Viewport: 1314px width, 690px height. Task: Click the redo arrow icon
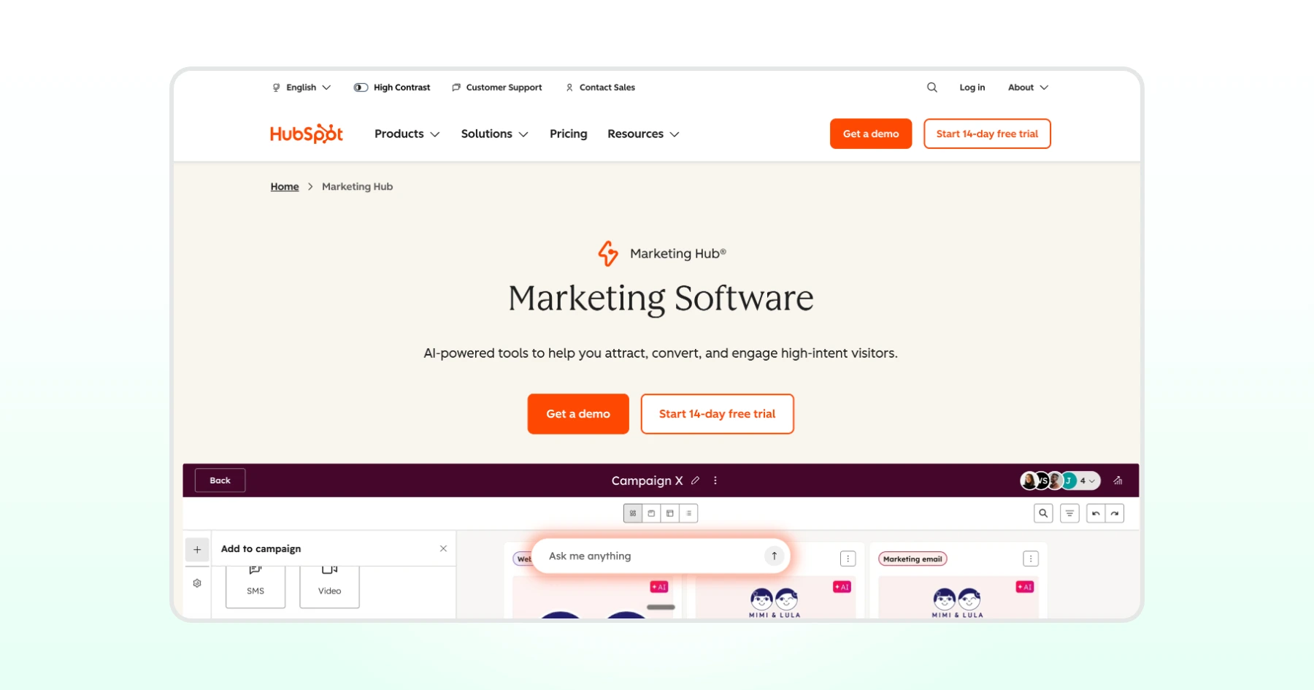[1115, 513]
